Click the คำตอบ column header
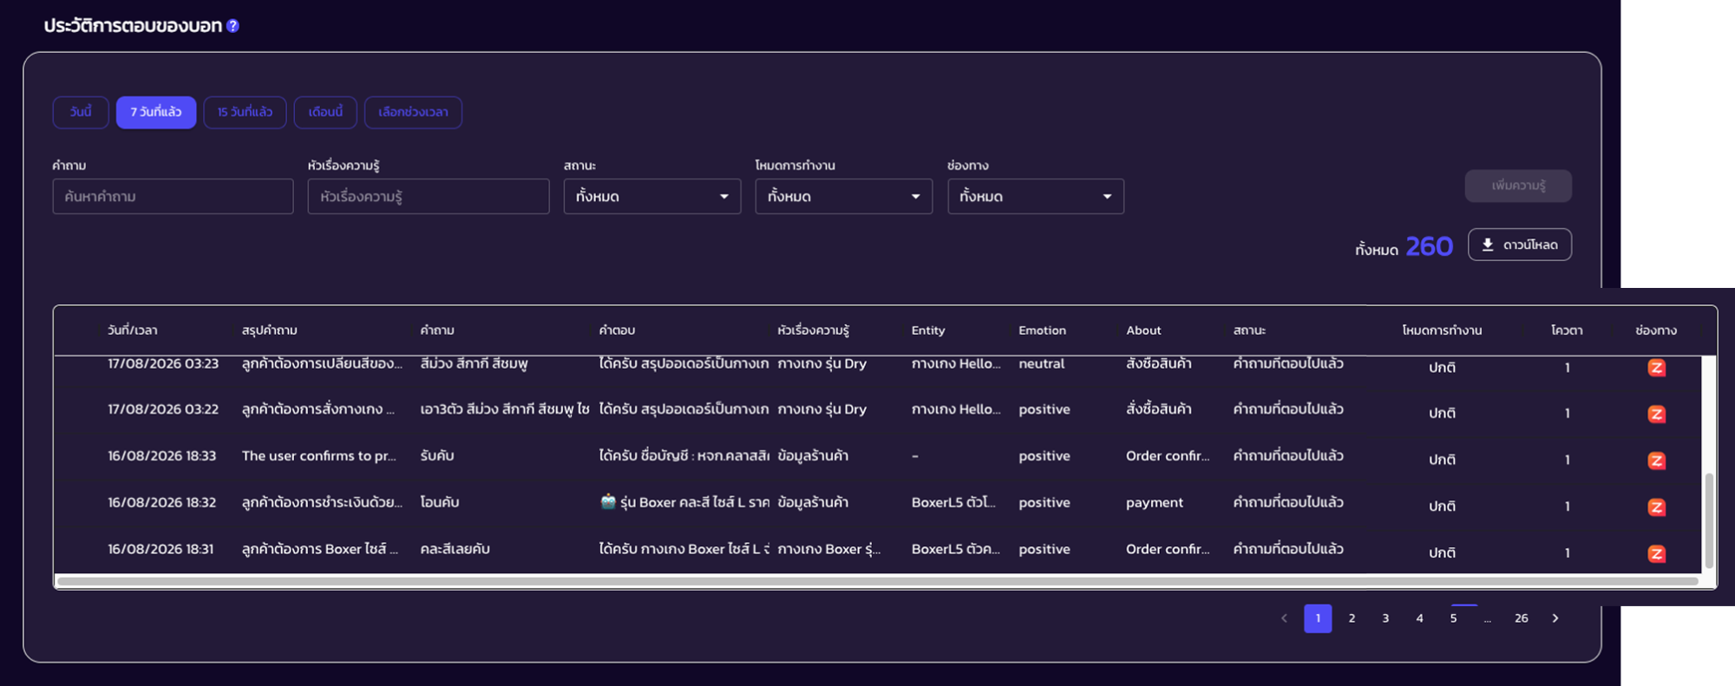Viewport: 1735px width, 686px height. (617, 330)
